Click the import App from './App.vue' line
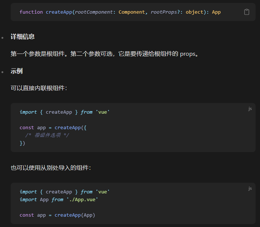Image resolution: width=260 pixels, height=227 pixels. coord(59,199)
